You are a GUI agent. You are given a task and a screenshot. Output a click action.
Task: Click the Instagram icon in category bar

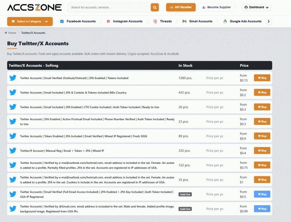click(108, 21)
